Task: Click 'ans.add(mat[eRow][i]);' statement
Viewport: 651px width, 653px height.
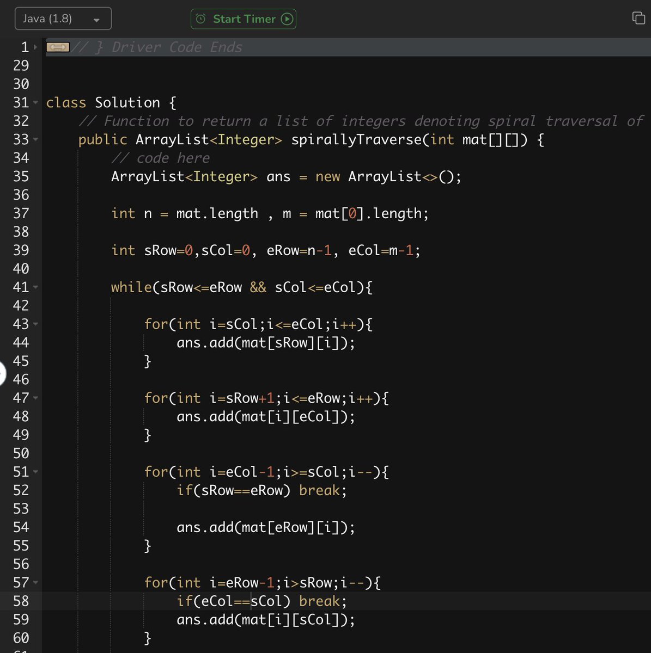Action: coord(266,527)
